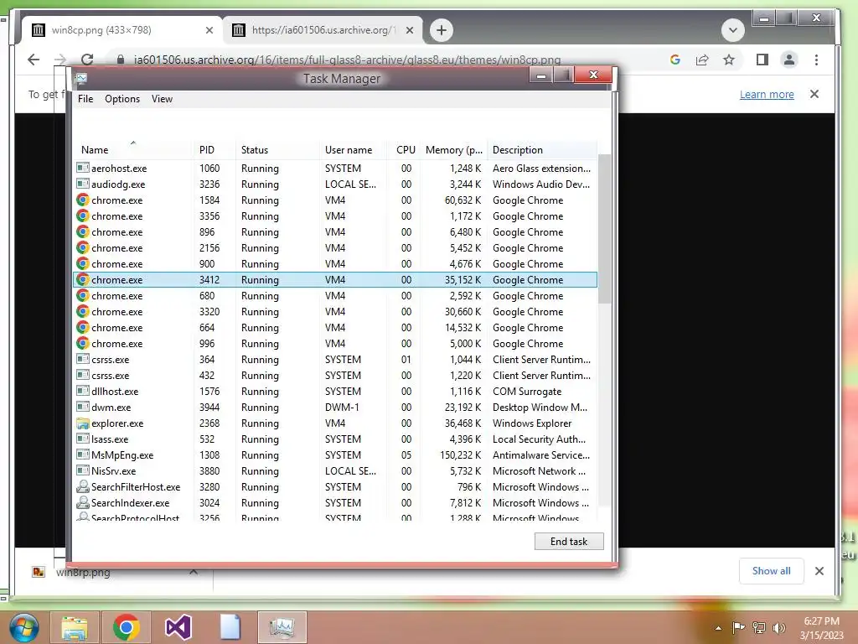
Task: Show hidden system tray icons
Action: coord(718,628)
